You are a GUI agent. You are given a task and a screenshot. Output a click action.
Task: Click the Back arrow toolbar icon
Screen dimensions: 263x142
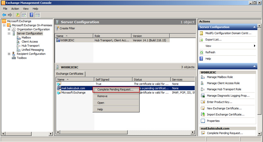click(x=4, y=15)
